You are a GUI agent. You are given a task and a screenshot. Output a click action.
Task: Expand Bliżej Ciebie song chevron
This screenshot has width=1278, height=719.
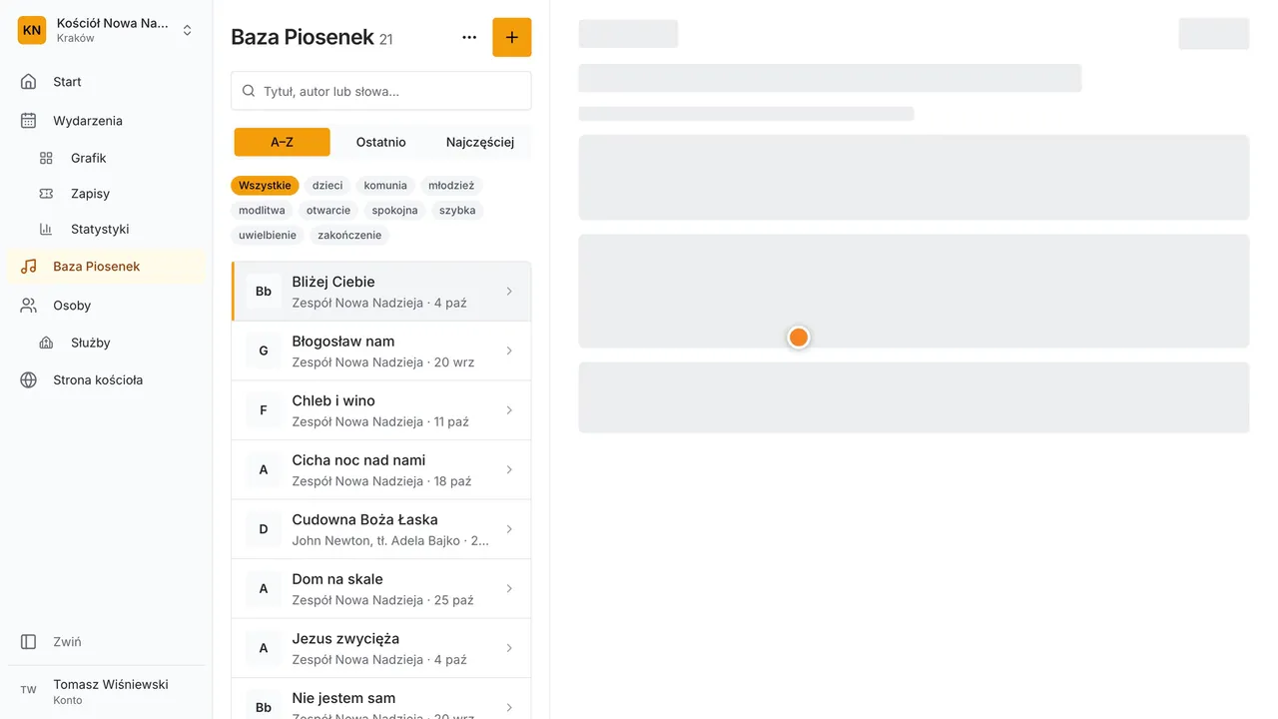[509, 292]
